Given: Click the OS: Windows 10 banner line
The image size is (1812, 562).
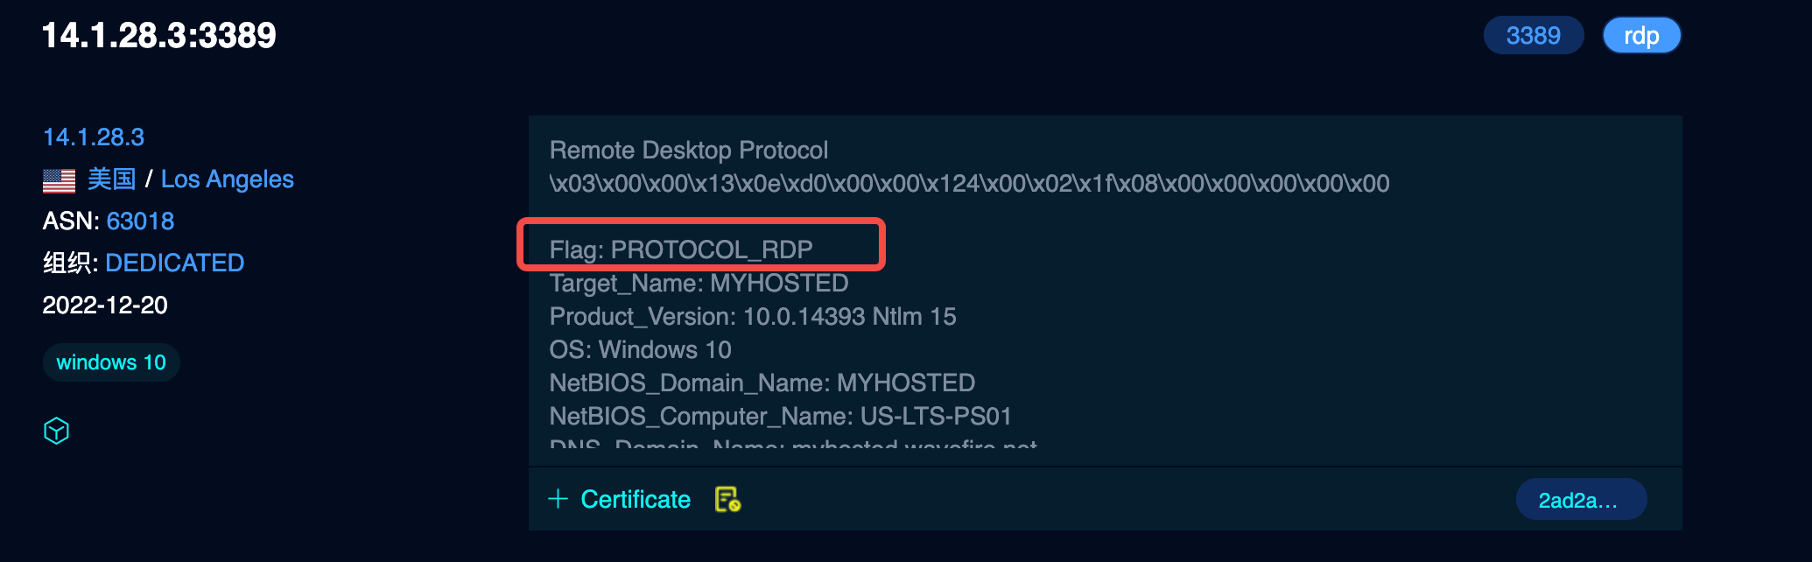Looking at the screenshot, I should pos(640,349).
